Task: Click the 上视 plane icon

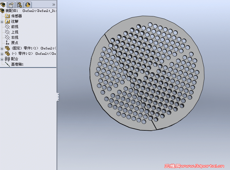Action: 7,32
